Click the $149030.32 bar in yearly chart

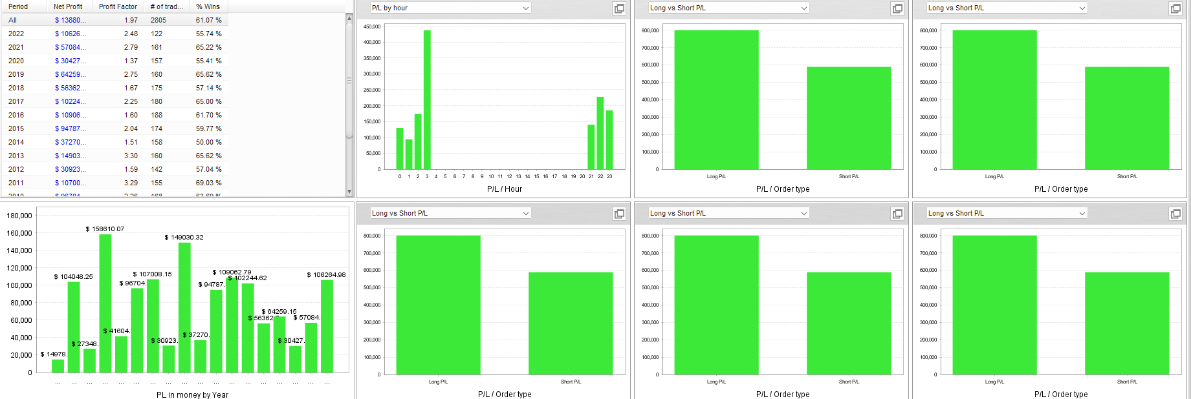pyautogui.click(x=184, y=307)
